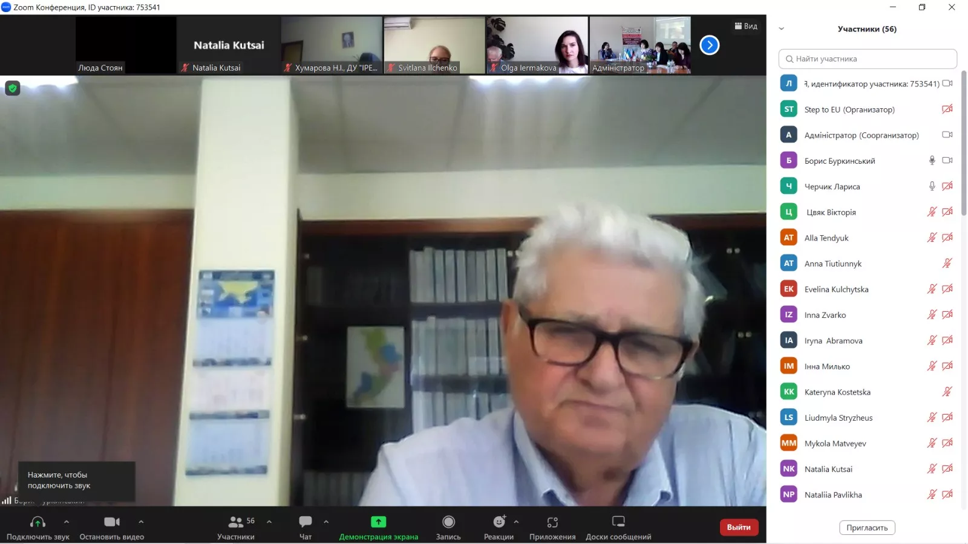968x544 pixels.
Task: Open Reactions smiley icon
Action: (x=499, y=522)
